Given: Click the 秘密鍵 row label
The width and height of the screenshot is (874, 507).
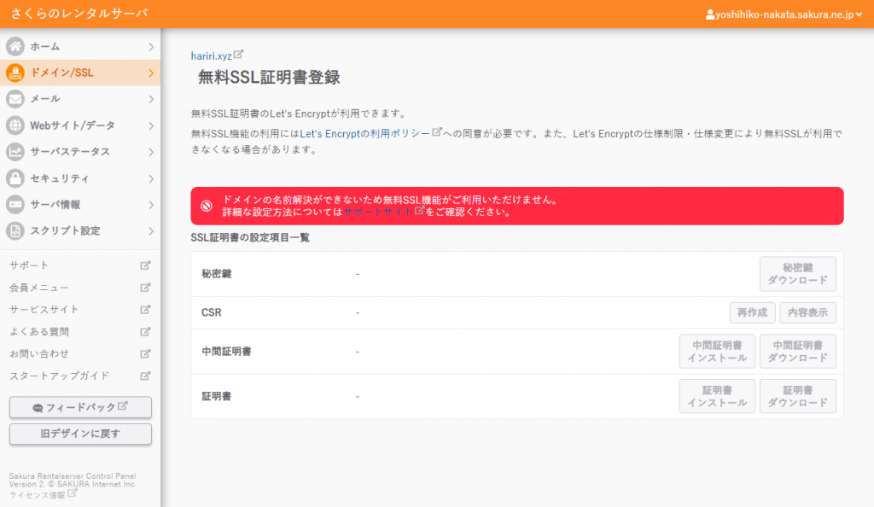Looking at the screenshot, I should pyautogui.click(x=216, y=273).
